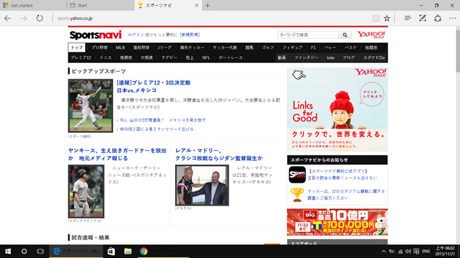Open the プレミア12・3位決定戦 headline

153,86
